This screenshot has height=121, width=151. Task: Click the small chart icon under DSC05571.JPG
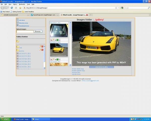pyautogui.click(x=55, y=40)
